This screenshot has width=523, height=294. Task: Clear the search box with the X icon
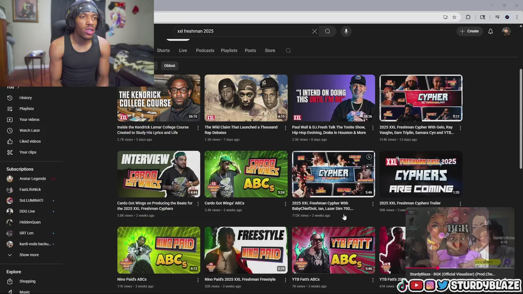tap(315, 31)
